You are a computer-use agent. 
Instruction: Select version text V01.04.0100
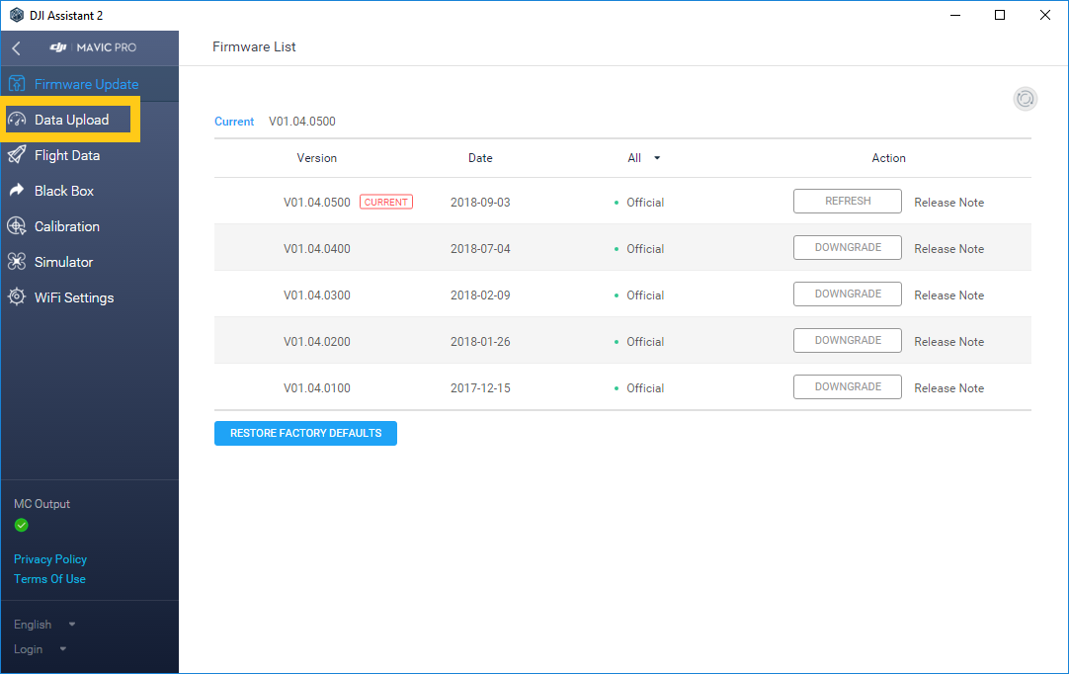coord(317,387)
